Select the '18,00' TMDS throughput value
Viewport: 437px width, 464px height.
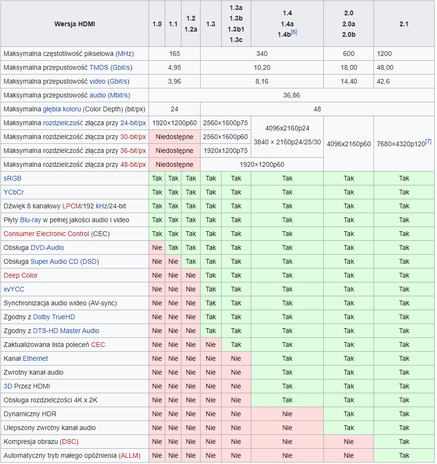coord(349,68)
